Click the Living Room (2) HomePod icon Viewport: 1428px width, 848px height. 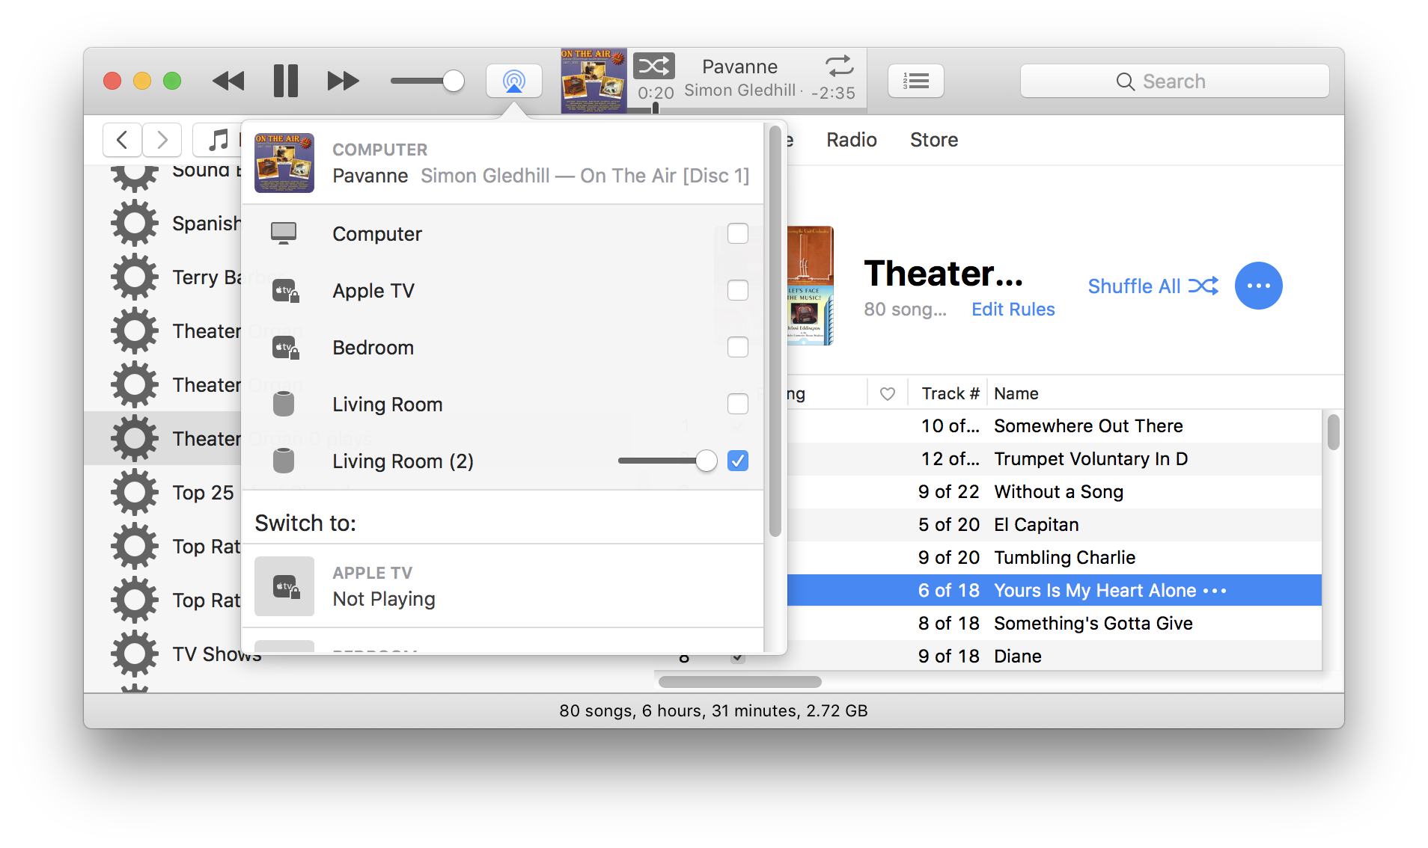[x=284, y=461]
